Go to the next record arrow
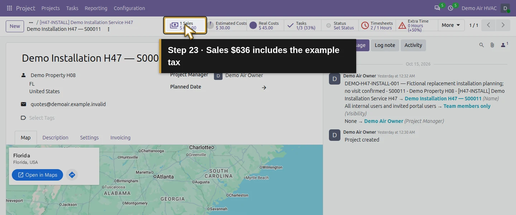 pyautogui.click(x=503, y=25)
